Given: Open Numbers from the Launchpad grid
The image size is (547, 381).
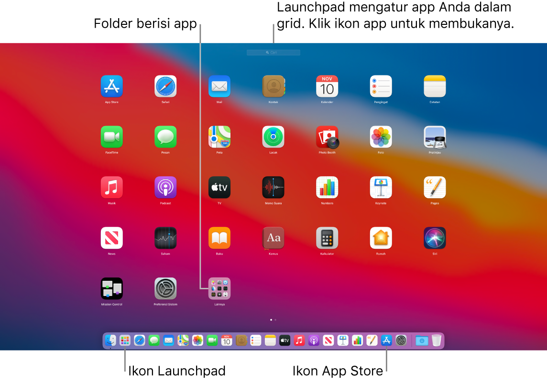Looking at the screenshot, I should pos(327,187).
